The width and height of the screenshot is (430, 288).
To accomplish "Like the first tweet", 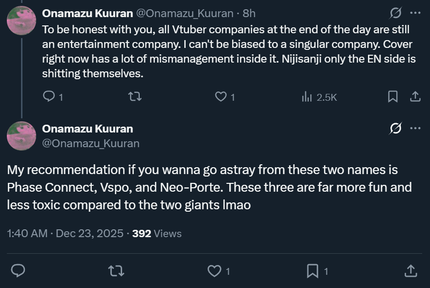I will coord(221,97).
